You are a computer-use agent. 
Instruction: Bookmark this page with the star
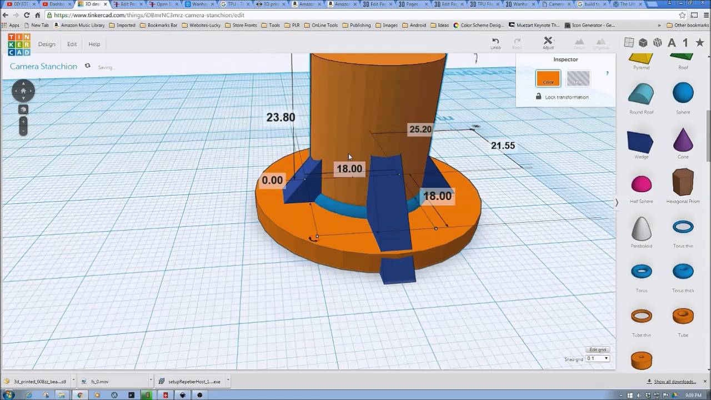682,15
